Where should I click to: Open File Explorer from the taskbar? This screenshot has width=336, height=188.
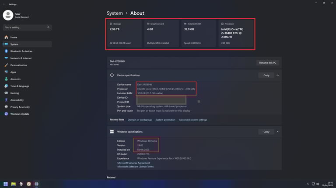coord(14,184)
